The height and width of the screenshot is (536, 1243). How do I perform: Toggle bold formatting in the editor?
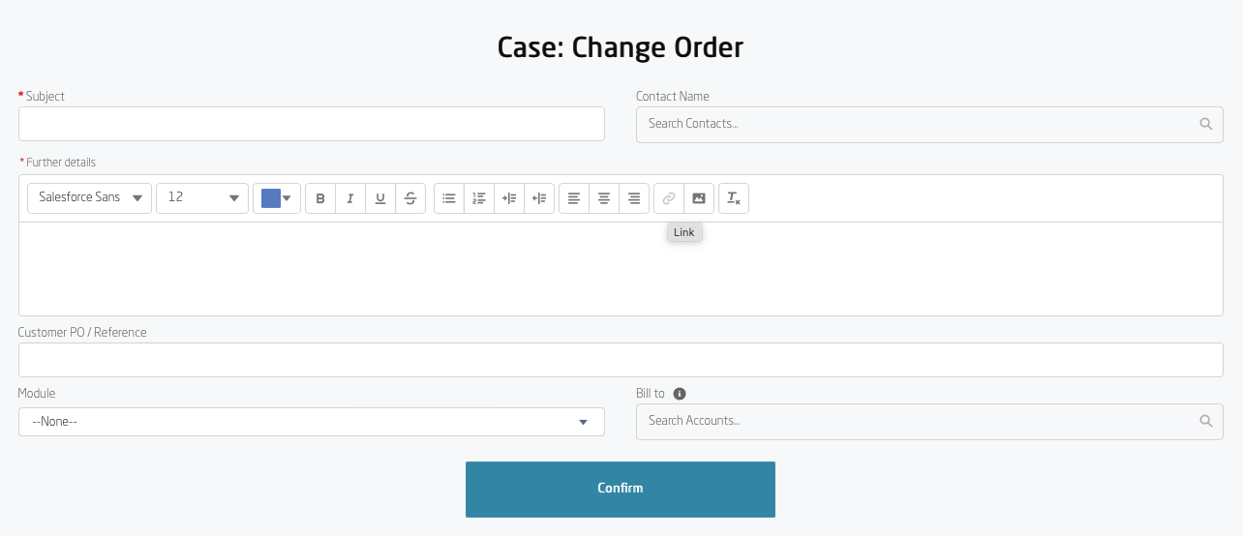click(x=320, y=198)
